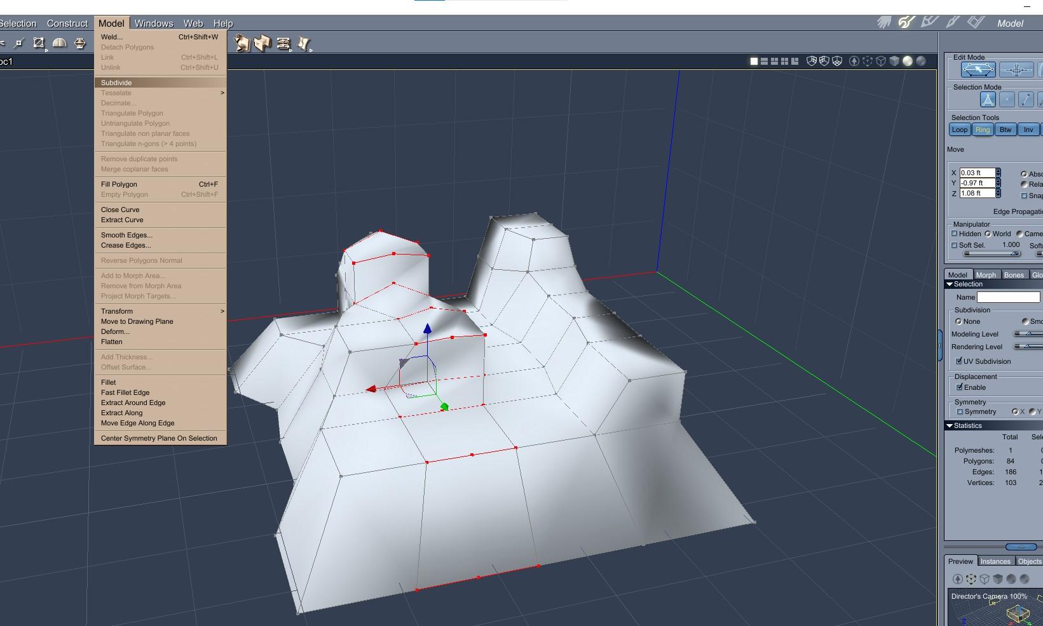Open the Assemble room hand icon
Viewport: 1043px width, 626px height.
tap(884, 23)
